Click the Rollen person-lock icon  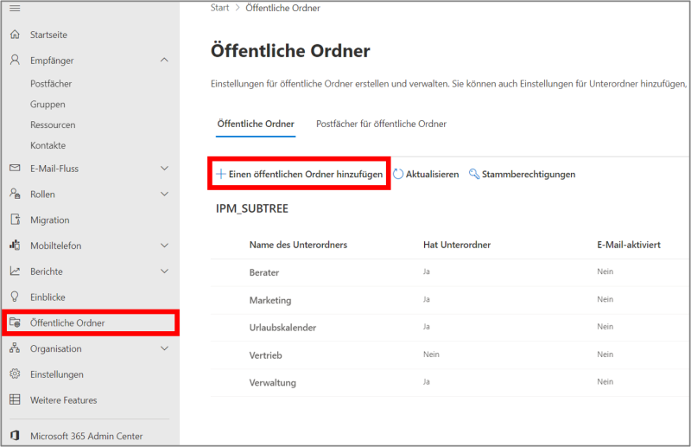(15, 194)
